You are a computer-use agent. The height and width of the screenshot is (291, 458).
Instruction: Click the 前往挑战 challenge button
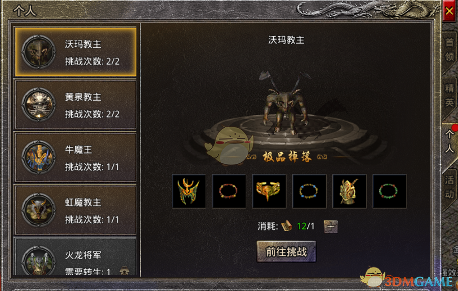click(x=286, y=252)
